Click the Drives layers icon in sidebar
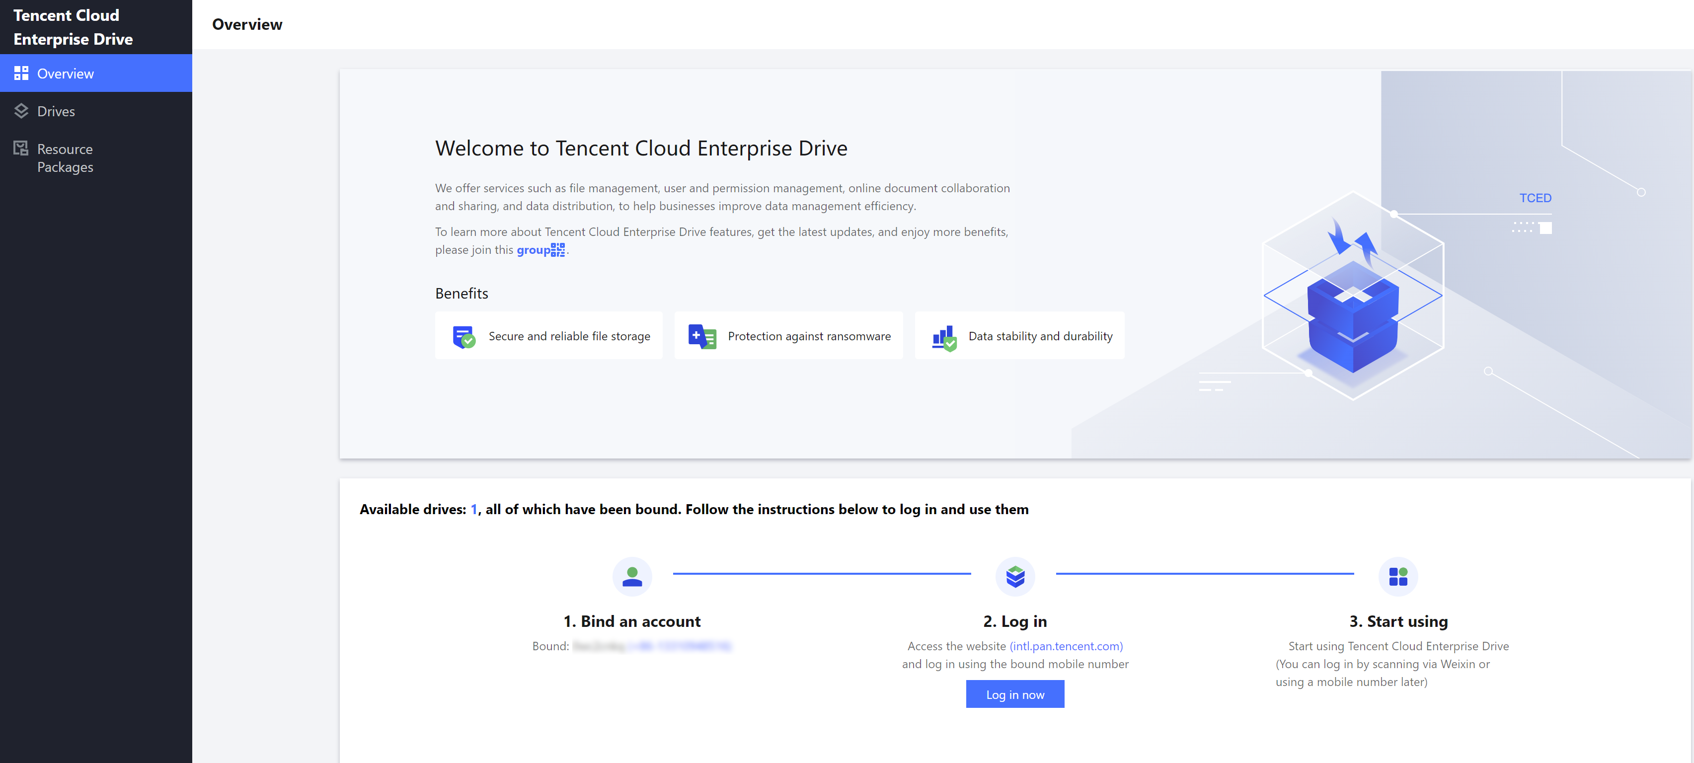The image size is (1694, 763). pos(21,110)
